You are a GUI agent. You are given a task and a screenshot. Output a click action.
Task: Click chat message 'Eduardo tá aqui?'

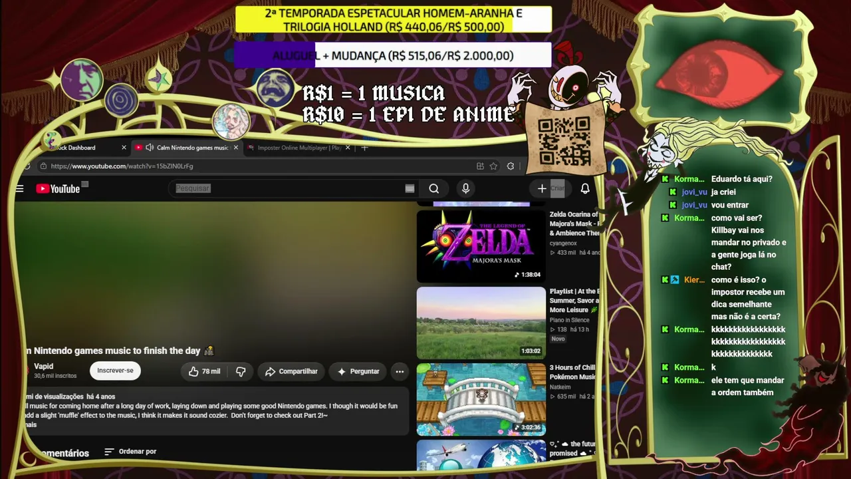coord(742,179)
